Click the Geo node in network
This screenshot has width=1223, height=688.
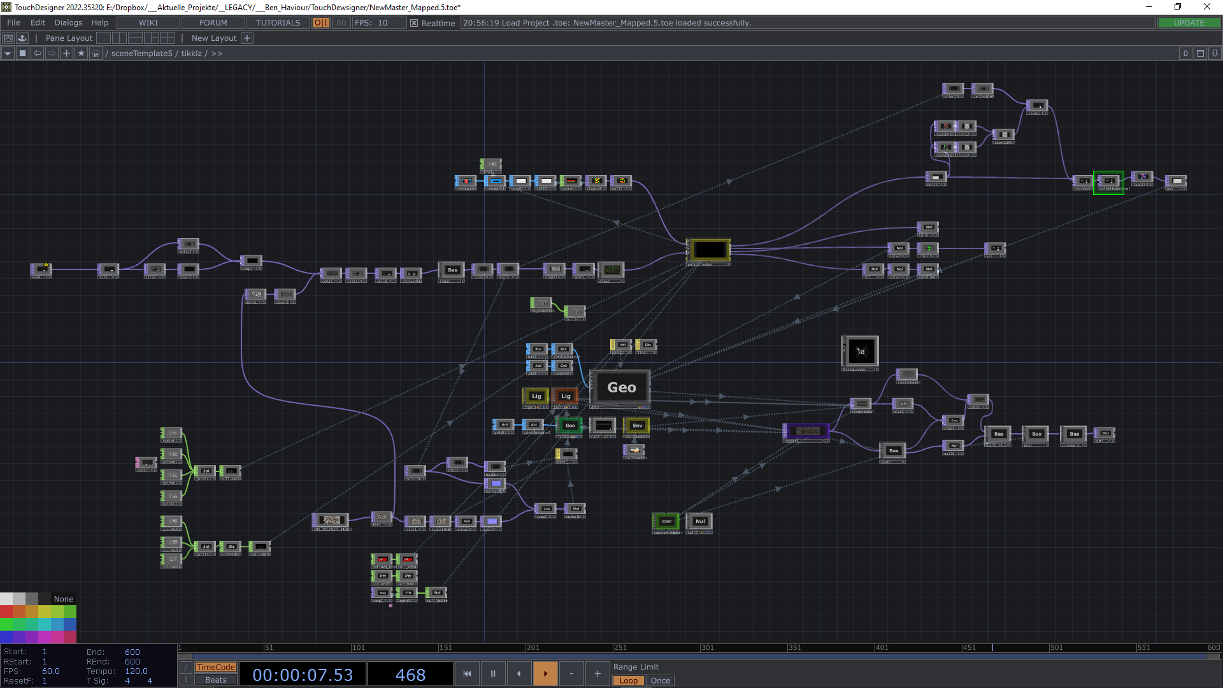pos(621,387)
